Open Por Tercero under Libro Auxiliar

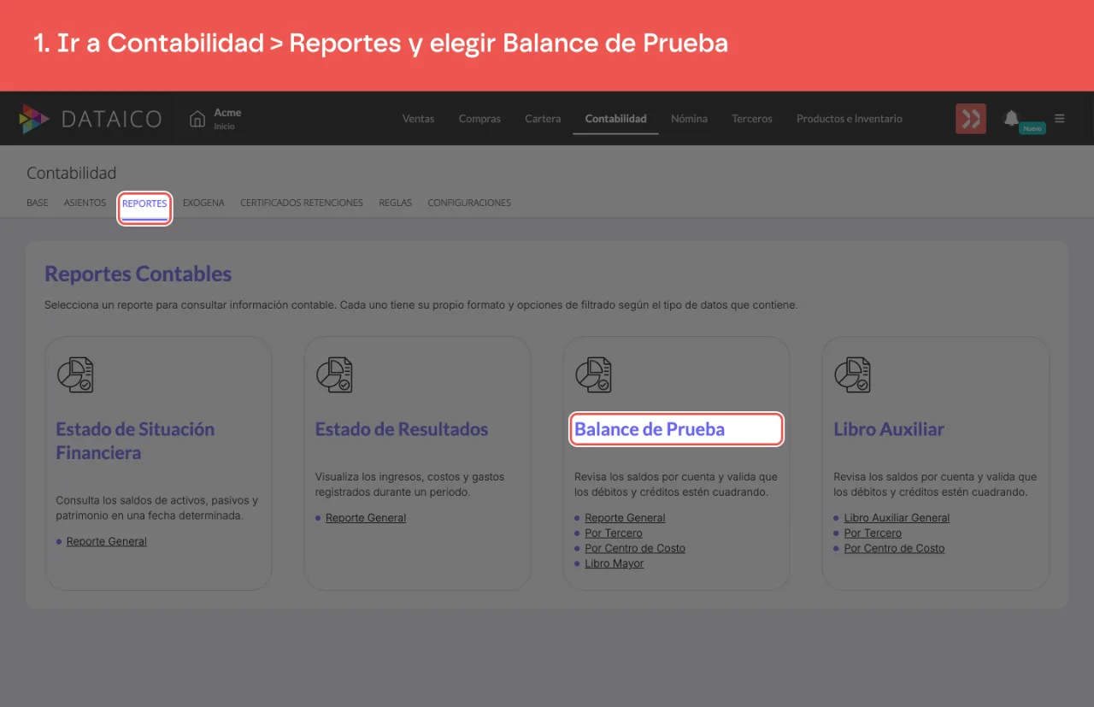click(873, 533)
